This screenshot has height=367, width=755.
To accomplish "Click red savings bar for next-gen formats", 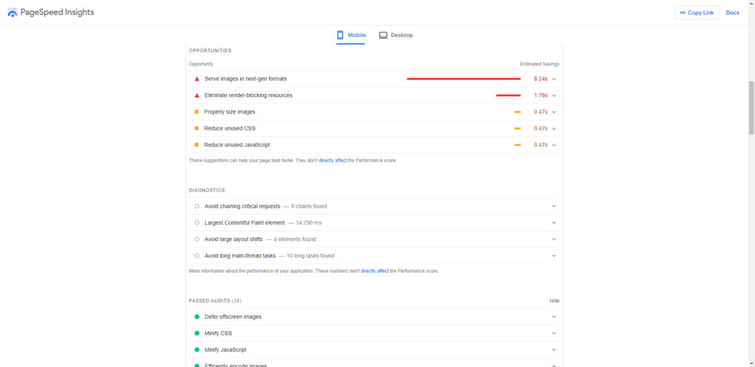I will coord(464,79).
